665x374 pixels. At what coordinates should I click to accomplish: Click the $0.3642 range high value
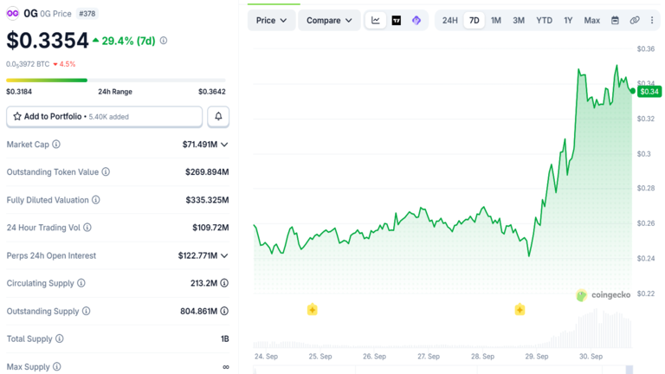click(212, 92)
